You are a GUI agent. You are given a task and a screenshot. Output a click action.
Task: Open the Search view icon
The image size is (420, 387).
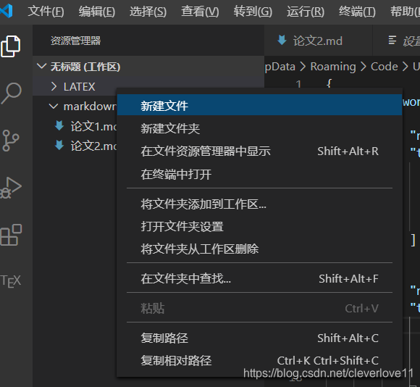(x=12, y=93)
